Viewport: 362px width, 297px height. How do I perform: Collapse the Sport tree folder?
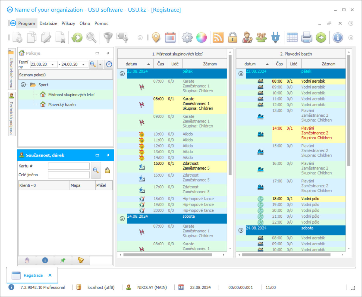(x=23, y=85)
